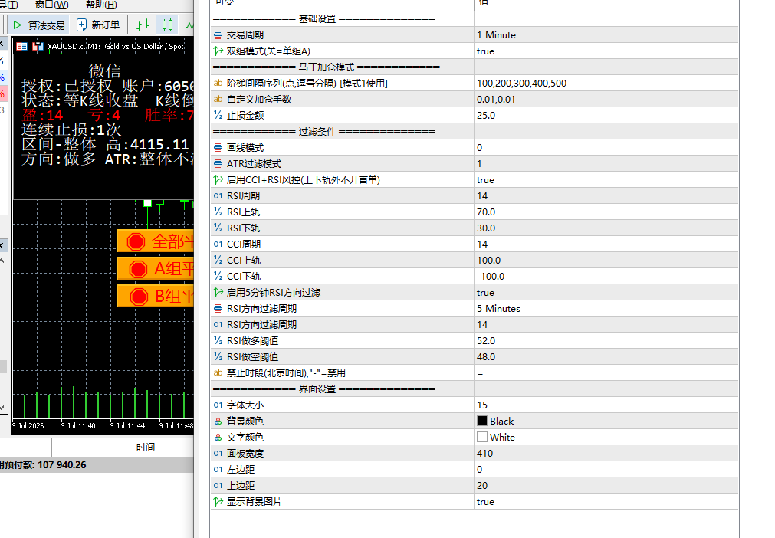Viewport: 775px width, 538px height.
Task: Edit the 100,200,300,400,500 step sequence value
Action: click(x=606, y=84)
